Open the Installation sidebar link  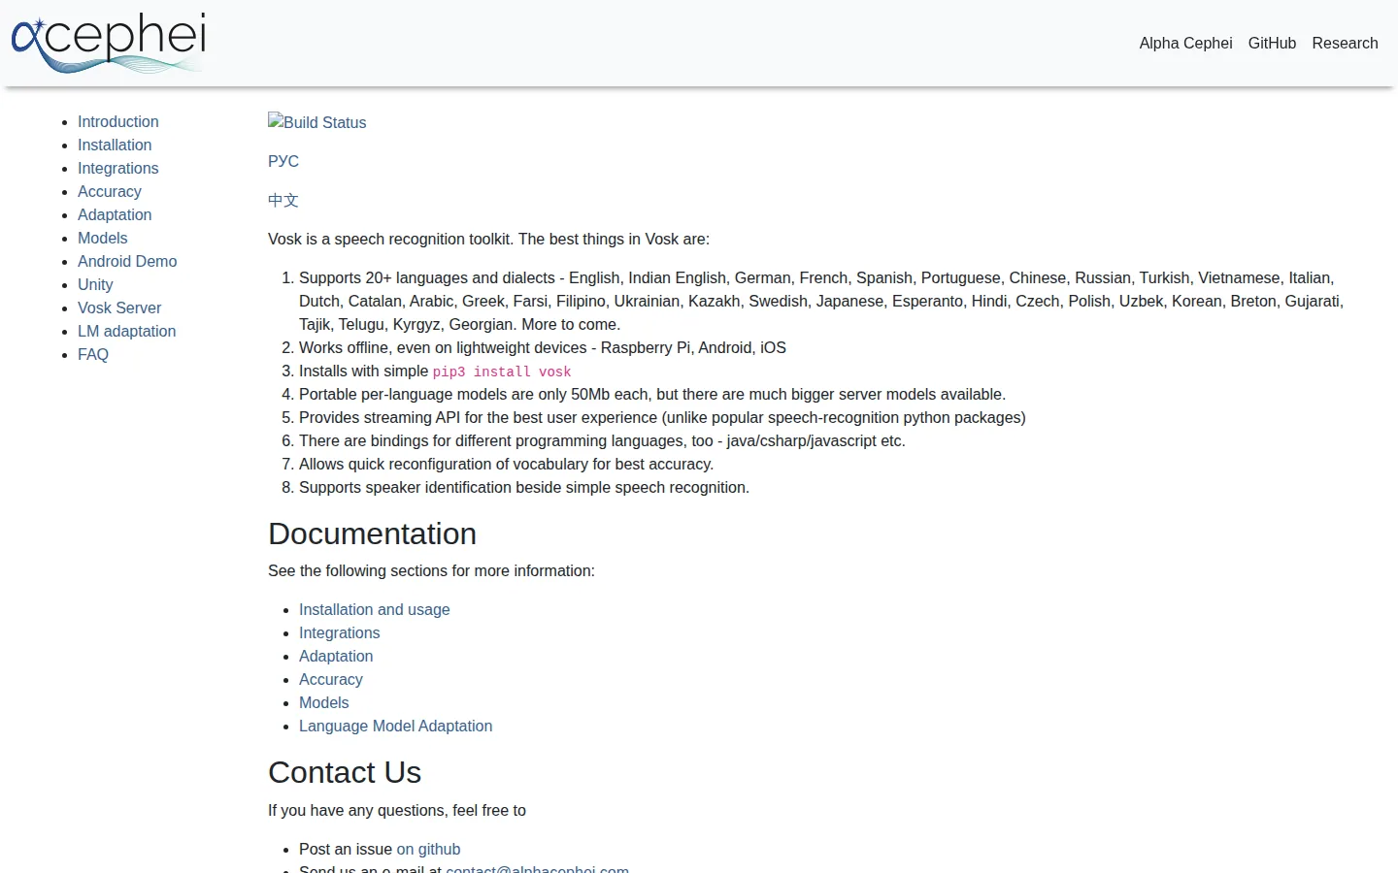(x=115, y=145)
